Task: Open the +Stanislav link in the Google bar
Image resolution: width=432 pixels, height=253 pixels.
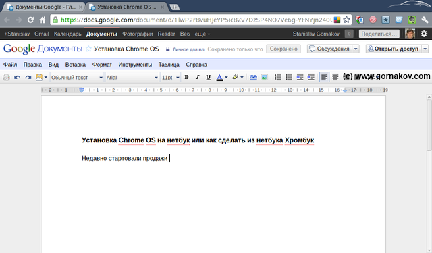Action: coord(17,34)
